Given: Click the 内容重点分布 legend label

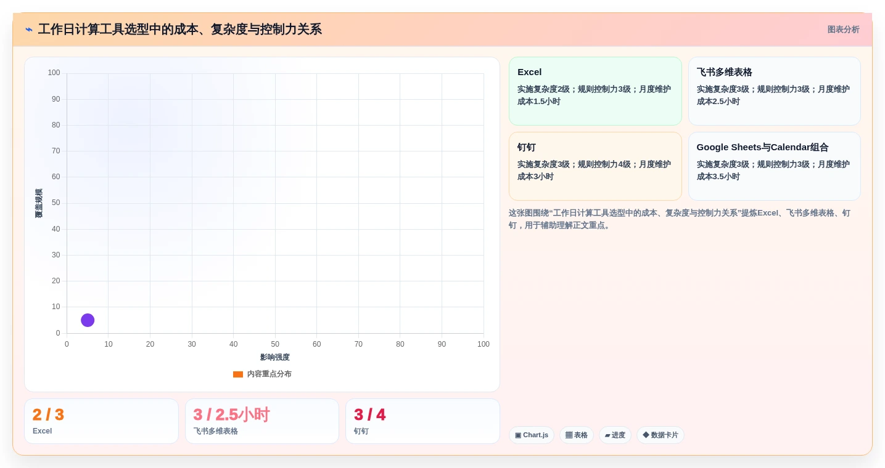Looking at the screenshot, I should [269, 374].
